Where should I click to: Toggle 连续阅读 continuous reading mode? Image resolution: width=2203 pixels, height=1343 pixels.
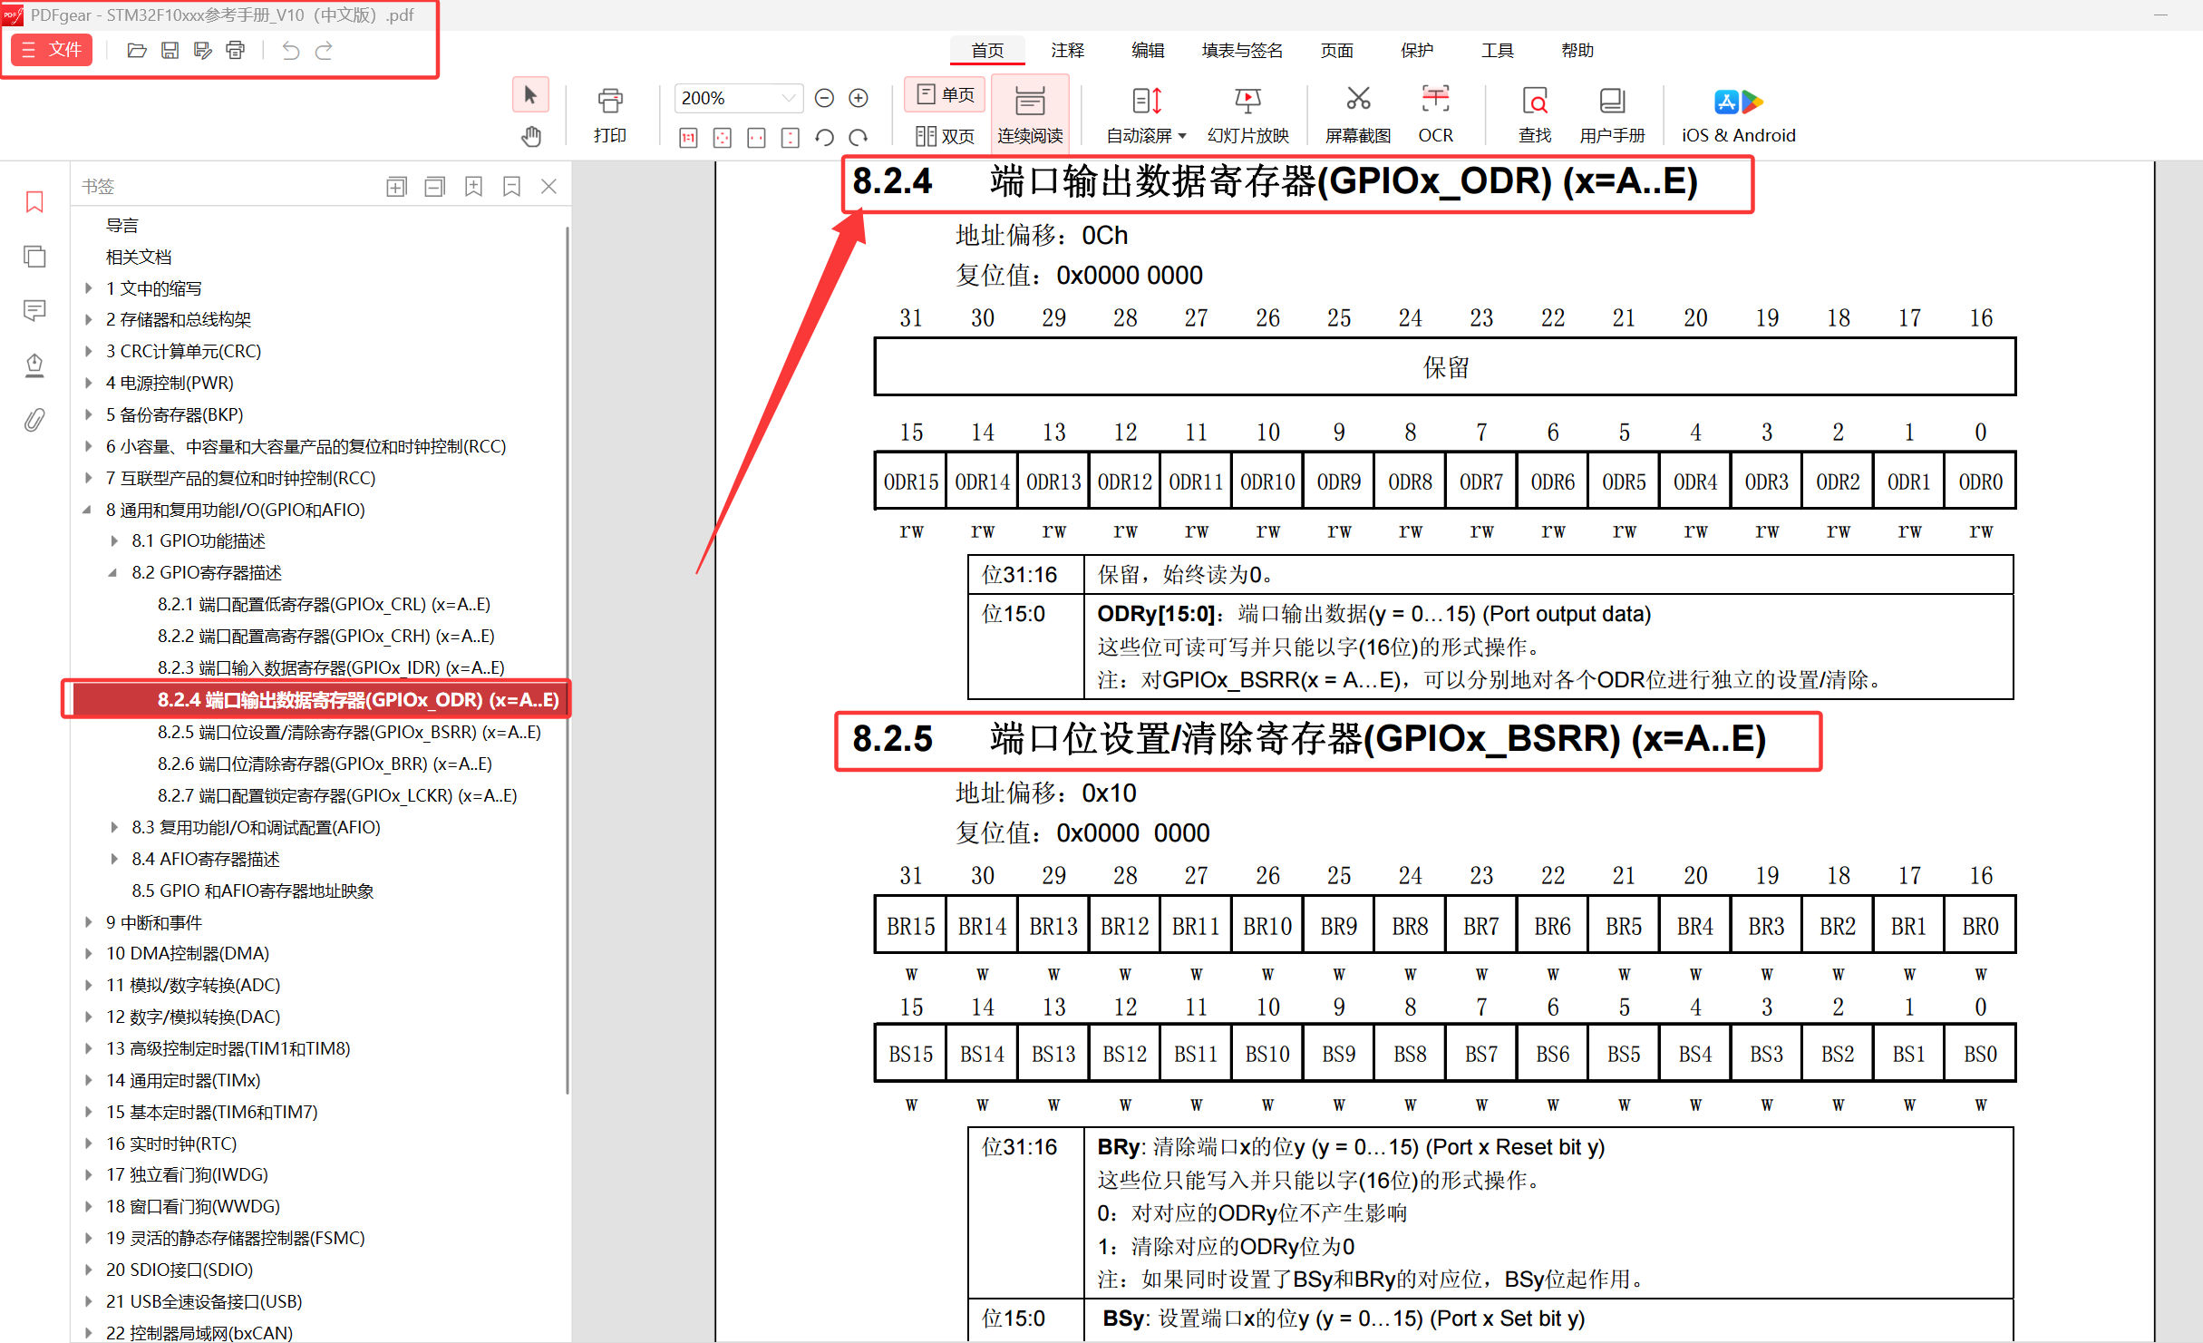[1031, 114]
